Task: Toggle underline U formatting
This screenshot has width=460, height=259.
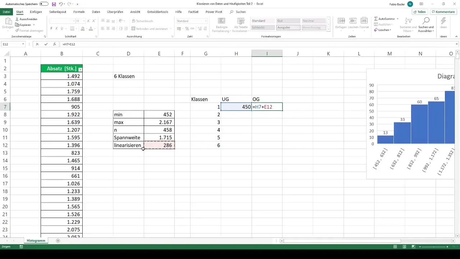Action: 62,28
